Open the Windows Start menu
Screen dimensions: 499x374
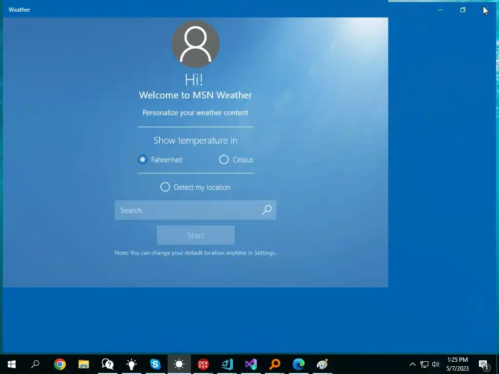pyautogui.click(x=12, y=364)
